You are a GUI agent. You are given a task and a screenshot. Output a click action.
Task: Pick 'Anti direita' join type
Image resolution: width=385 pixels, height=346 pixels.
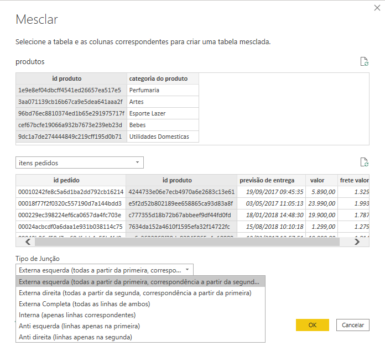click(75, 337)
